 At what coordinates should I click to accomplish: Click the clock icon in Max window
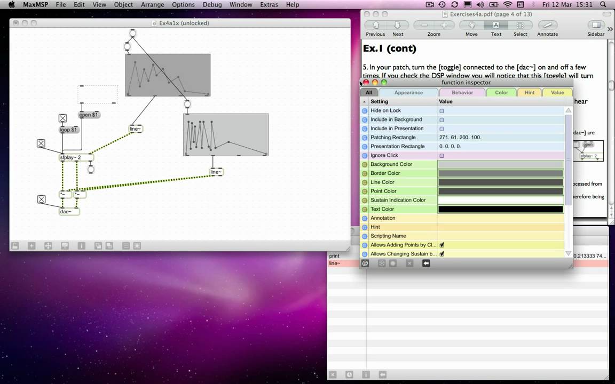pos(349,374)
